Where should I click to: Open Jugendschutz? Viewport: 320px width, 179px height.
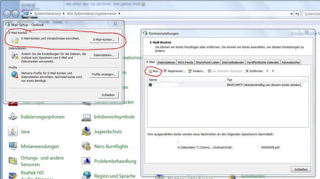tap(108, 132)
